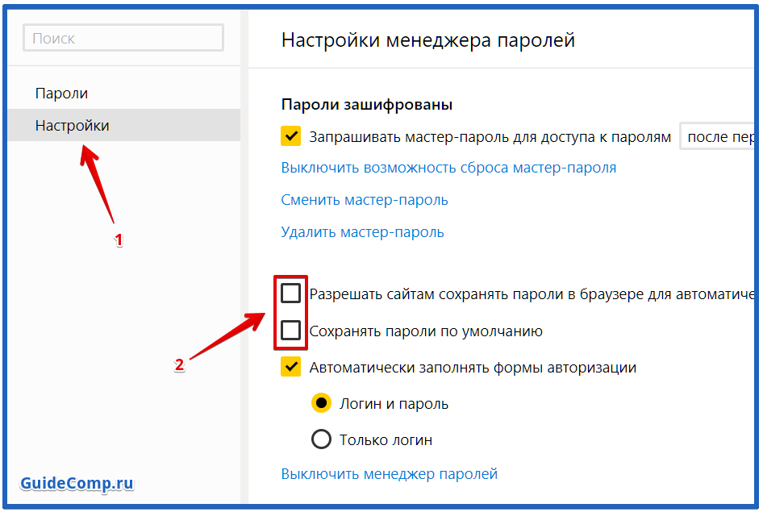Uncheck Запрашивать мастер-пароль для доступа checkbox
763x512 pixels.
(290, 136)
